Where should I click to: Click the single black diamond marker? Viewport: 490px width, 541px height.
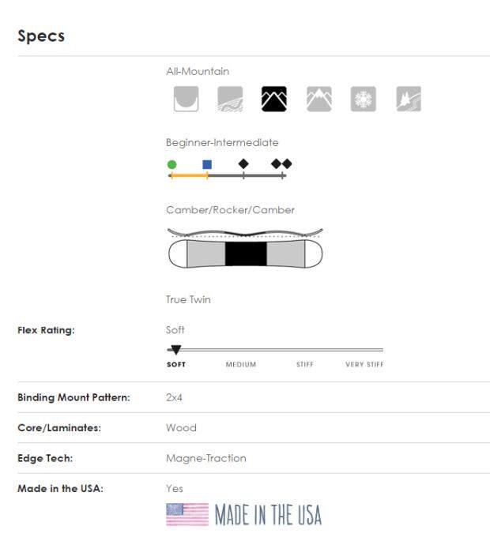243,163
